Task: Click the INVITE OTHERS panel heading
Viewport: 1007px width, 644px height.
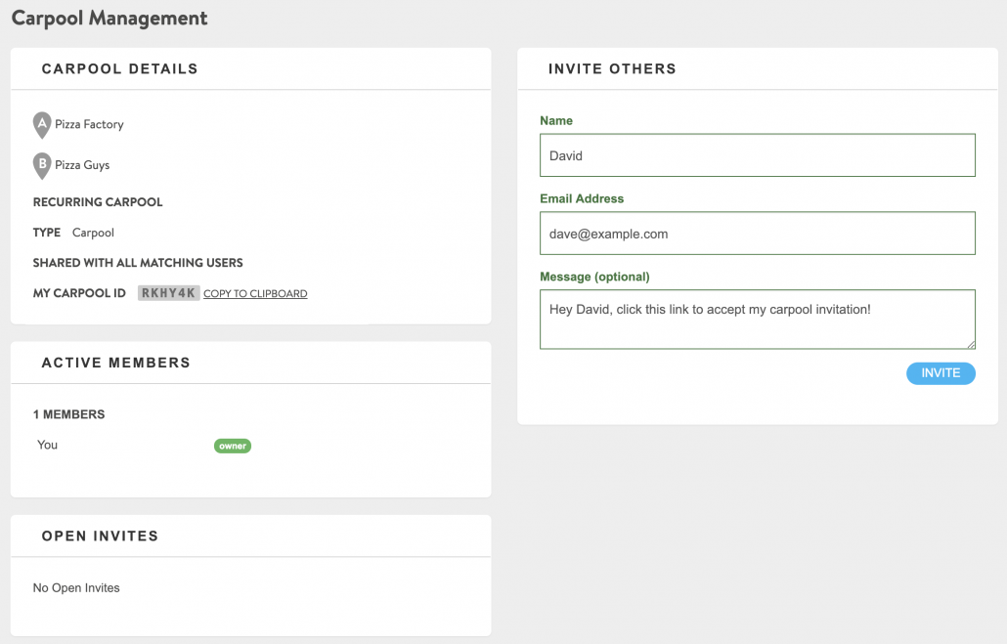Action: 612,68
